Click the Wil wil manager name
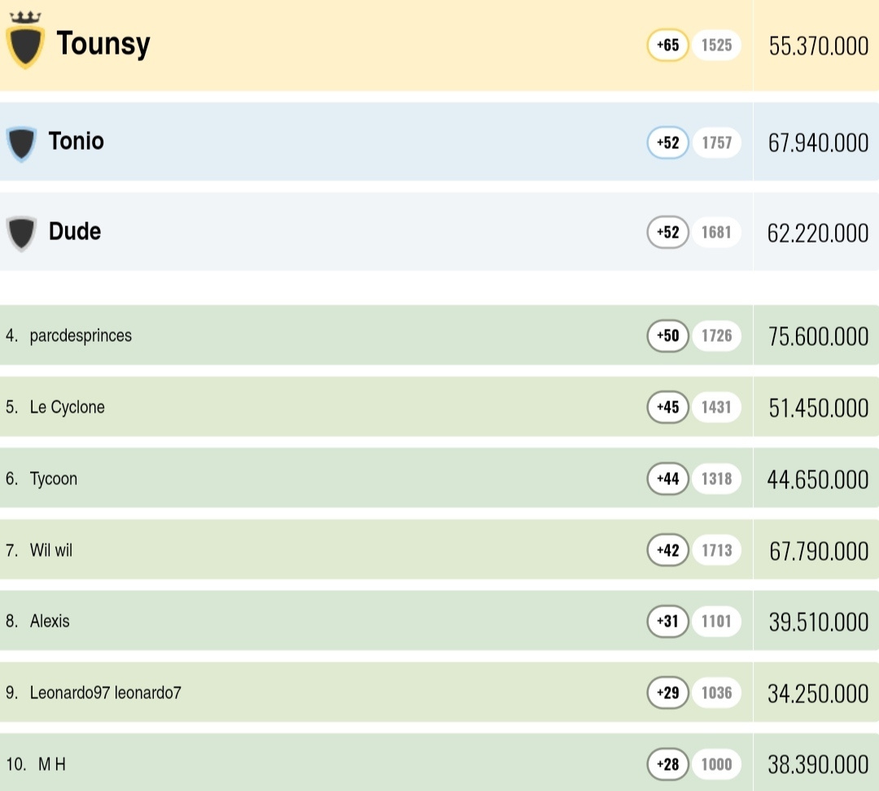 click(x=51, y=550)
